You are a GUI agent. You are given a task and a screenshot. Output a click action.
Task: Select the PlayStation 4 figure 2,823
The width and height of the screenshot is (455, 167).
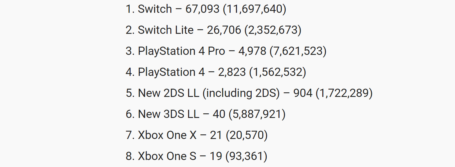point(232,72)
